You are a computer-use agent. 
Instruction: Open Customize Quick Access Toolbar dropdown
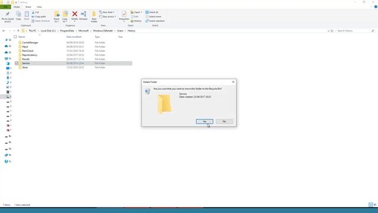(16, 2)
